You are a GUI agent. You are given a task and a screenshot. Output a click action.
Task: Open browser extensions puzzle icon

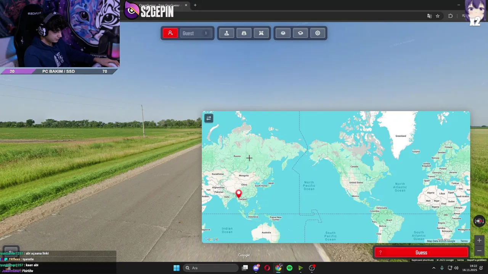[x=450, y=16]
